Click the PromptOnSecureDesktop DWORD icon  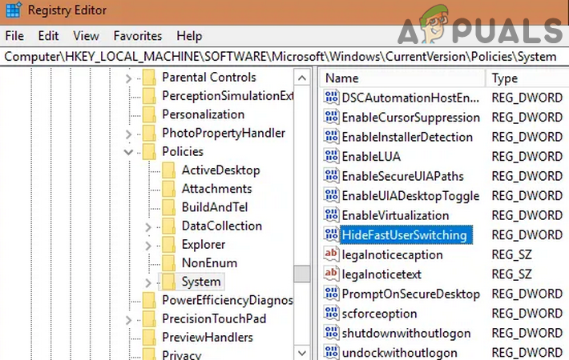tap(331, 294)
